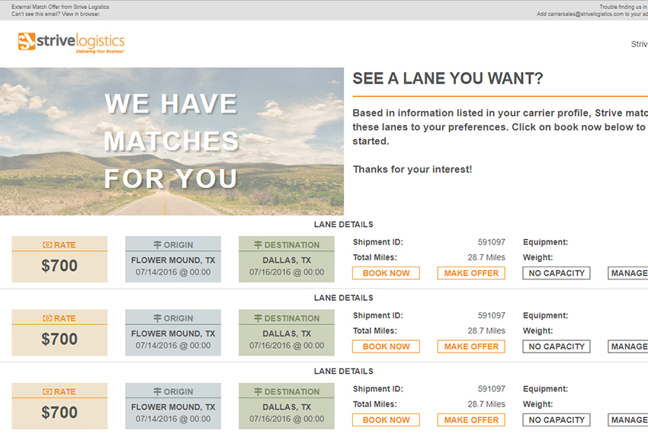Click the MANAGE button in first lane

[628, 273]
